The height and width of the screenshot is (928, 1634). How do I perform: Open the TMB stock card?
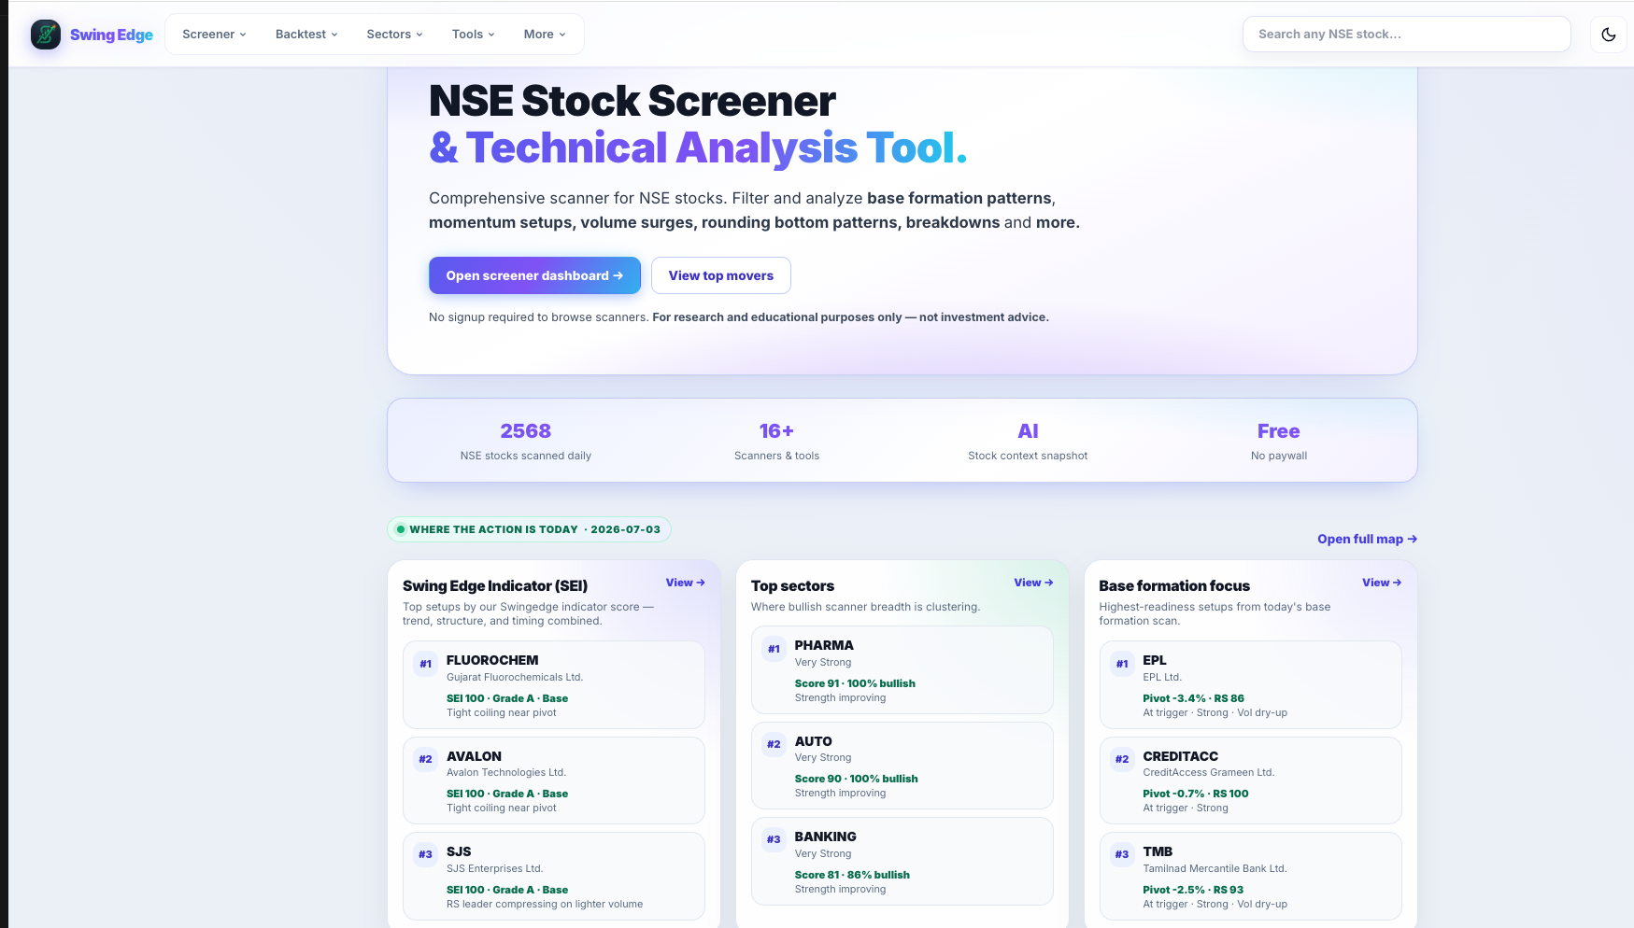(x=1251, y=876)
